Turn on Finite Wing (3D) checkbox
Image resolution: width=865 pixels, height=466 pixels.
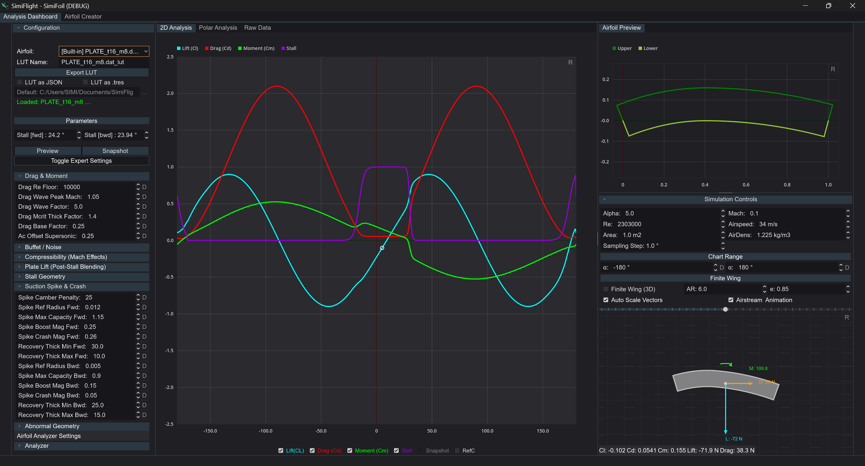606,289
